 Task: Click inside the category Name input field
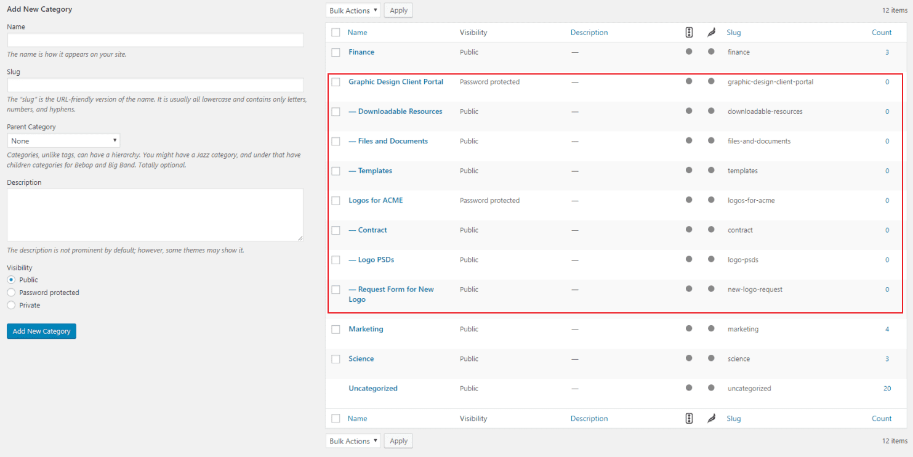coord(155,39)
